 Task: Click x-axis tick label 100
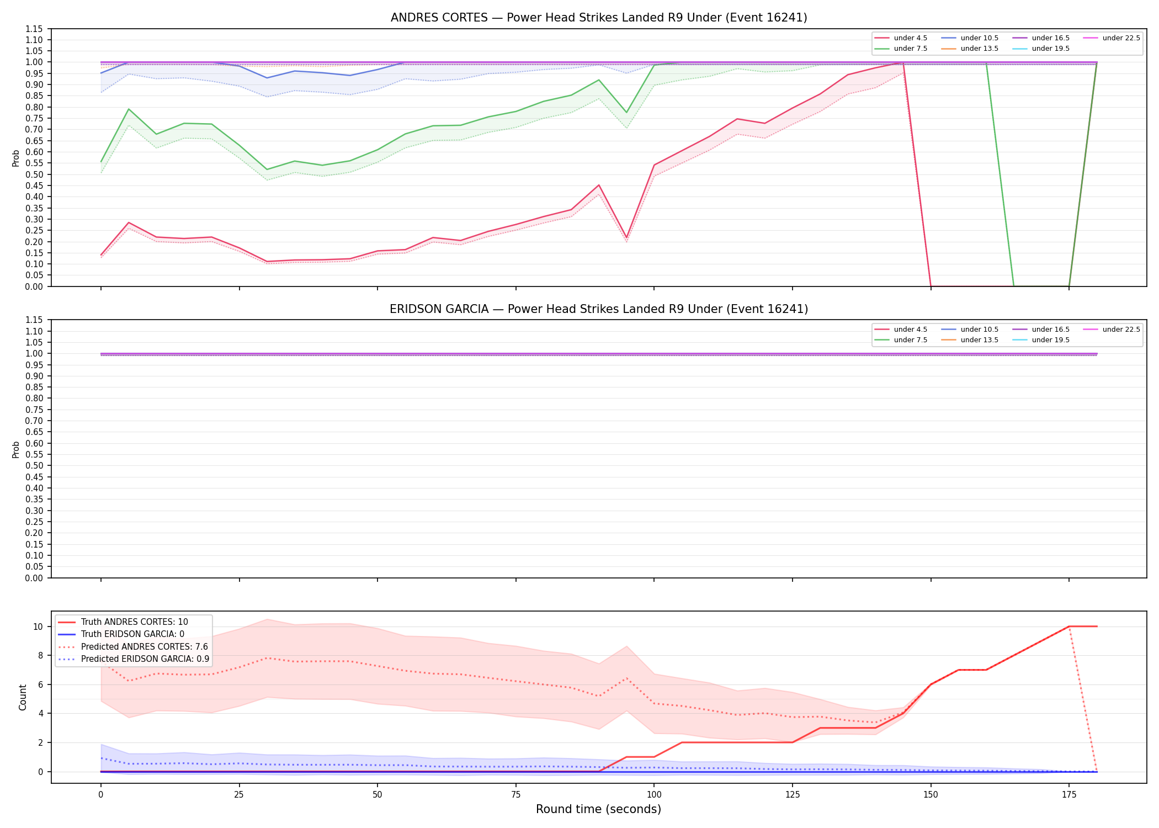[x=654, y=795]
